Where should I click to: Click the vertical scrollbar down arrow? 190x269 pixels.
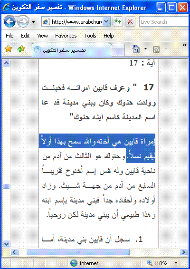pos(7,244)
